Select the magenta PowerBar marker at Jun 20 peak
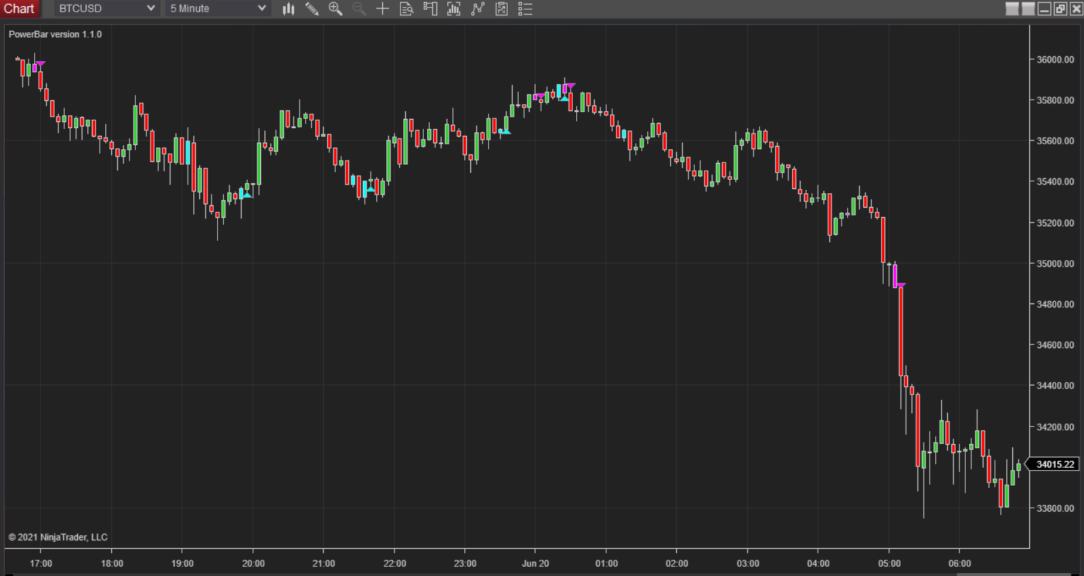 pos(570,86)
